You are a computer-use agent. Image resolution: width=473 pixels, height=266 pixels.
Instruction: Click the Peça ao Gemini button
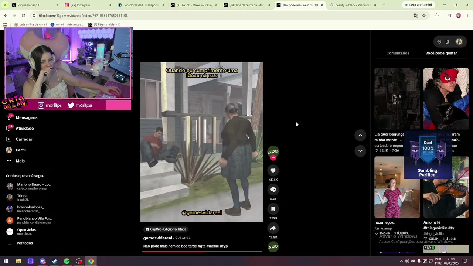[418, 5]
